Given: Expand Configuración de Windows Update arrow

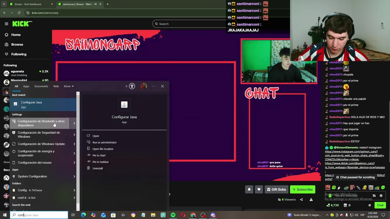Looking at the screenshot, I should pyautogui.click(x=74, y=144).
